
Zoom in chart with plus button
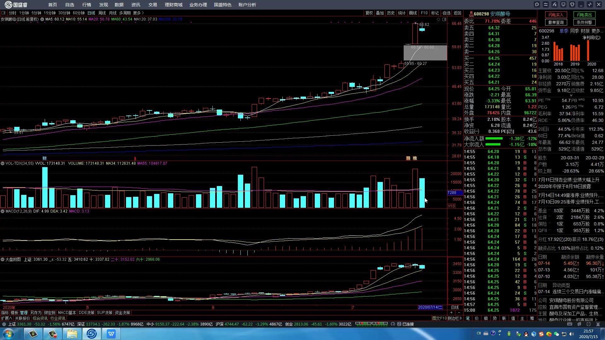[452, 313]
